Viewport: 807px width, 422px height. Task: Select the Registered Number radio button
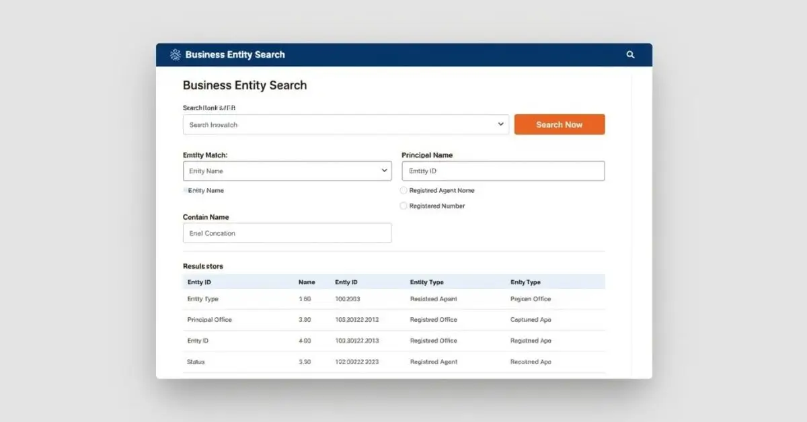403,206
